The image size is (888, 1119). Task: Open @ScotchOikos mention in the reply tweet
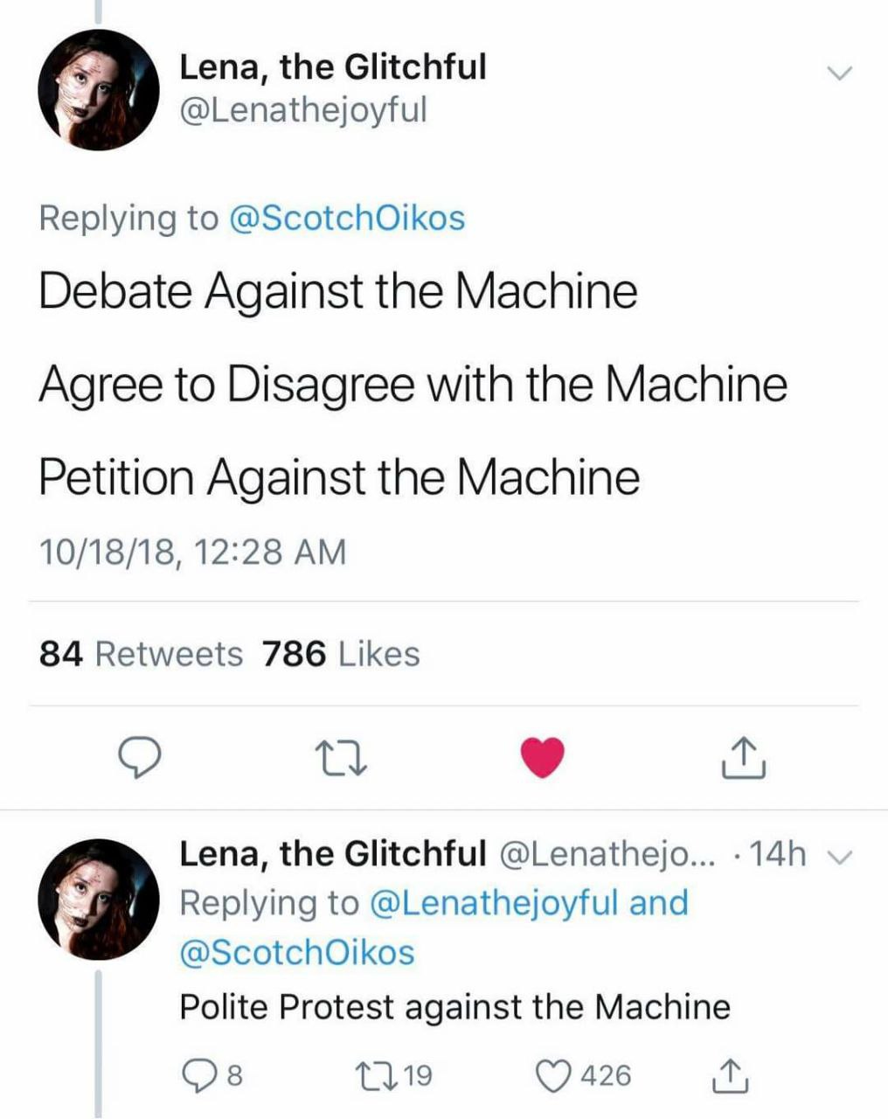(296, 952)
